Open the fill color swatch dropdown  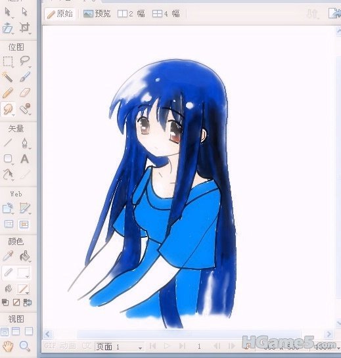coord(24,289)
